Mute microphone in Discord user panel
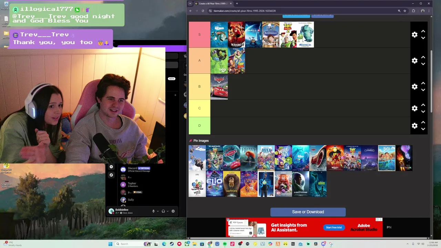The image size is (441, 248). click(x=153, y=211)
